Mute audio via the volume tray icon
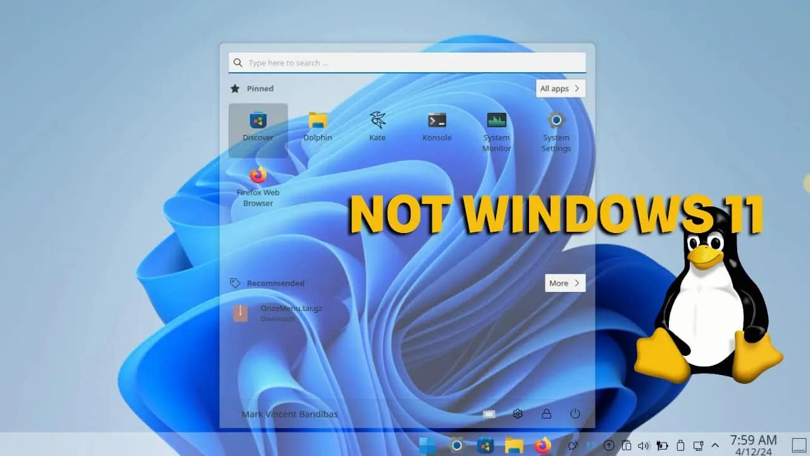 pyautogui.click(x=643, y=445)
